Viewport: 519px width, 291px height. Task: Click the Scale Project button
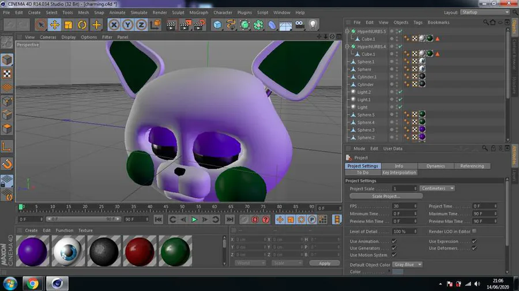pos(386,196)
